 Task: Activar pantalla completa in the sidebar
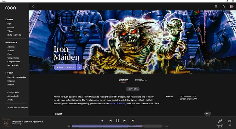tap(18, 107)
